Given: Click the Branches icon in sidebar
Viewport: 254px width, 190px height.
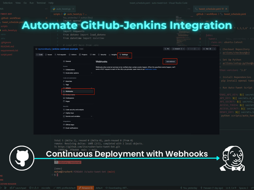Looking at the screenshot, I should 64,81.
